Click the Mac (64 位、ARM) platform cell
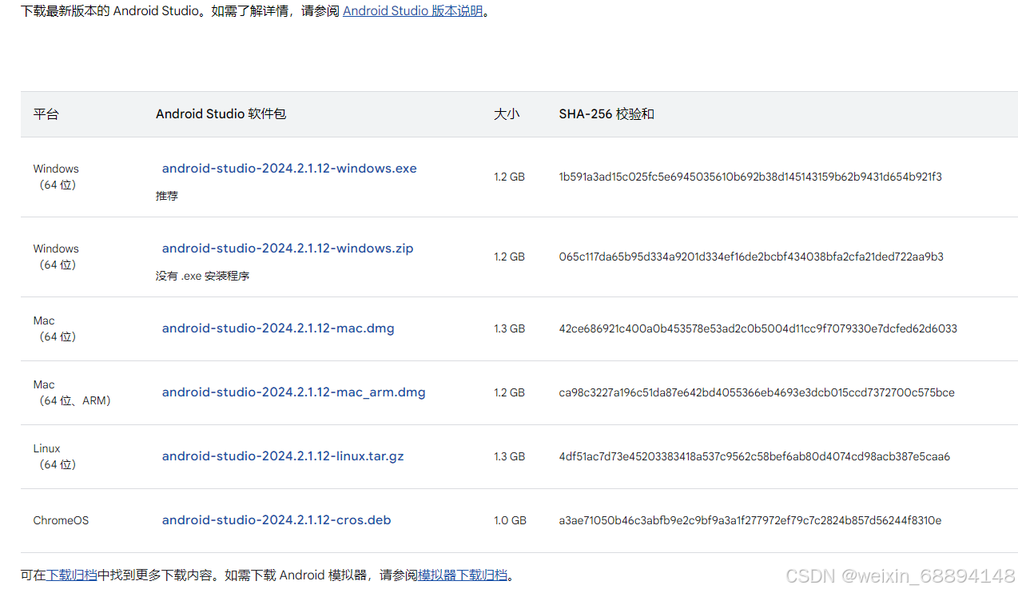The height and width of the screenshot is (593, 1018). tap(72, 392)
